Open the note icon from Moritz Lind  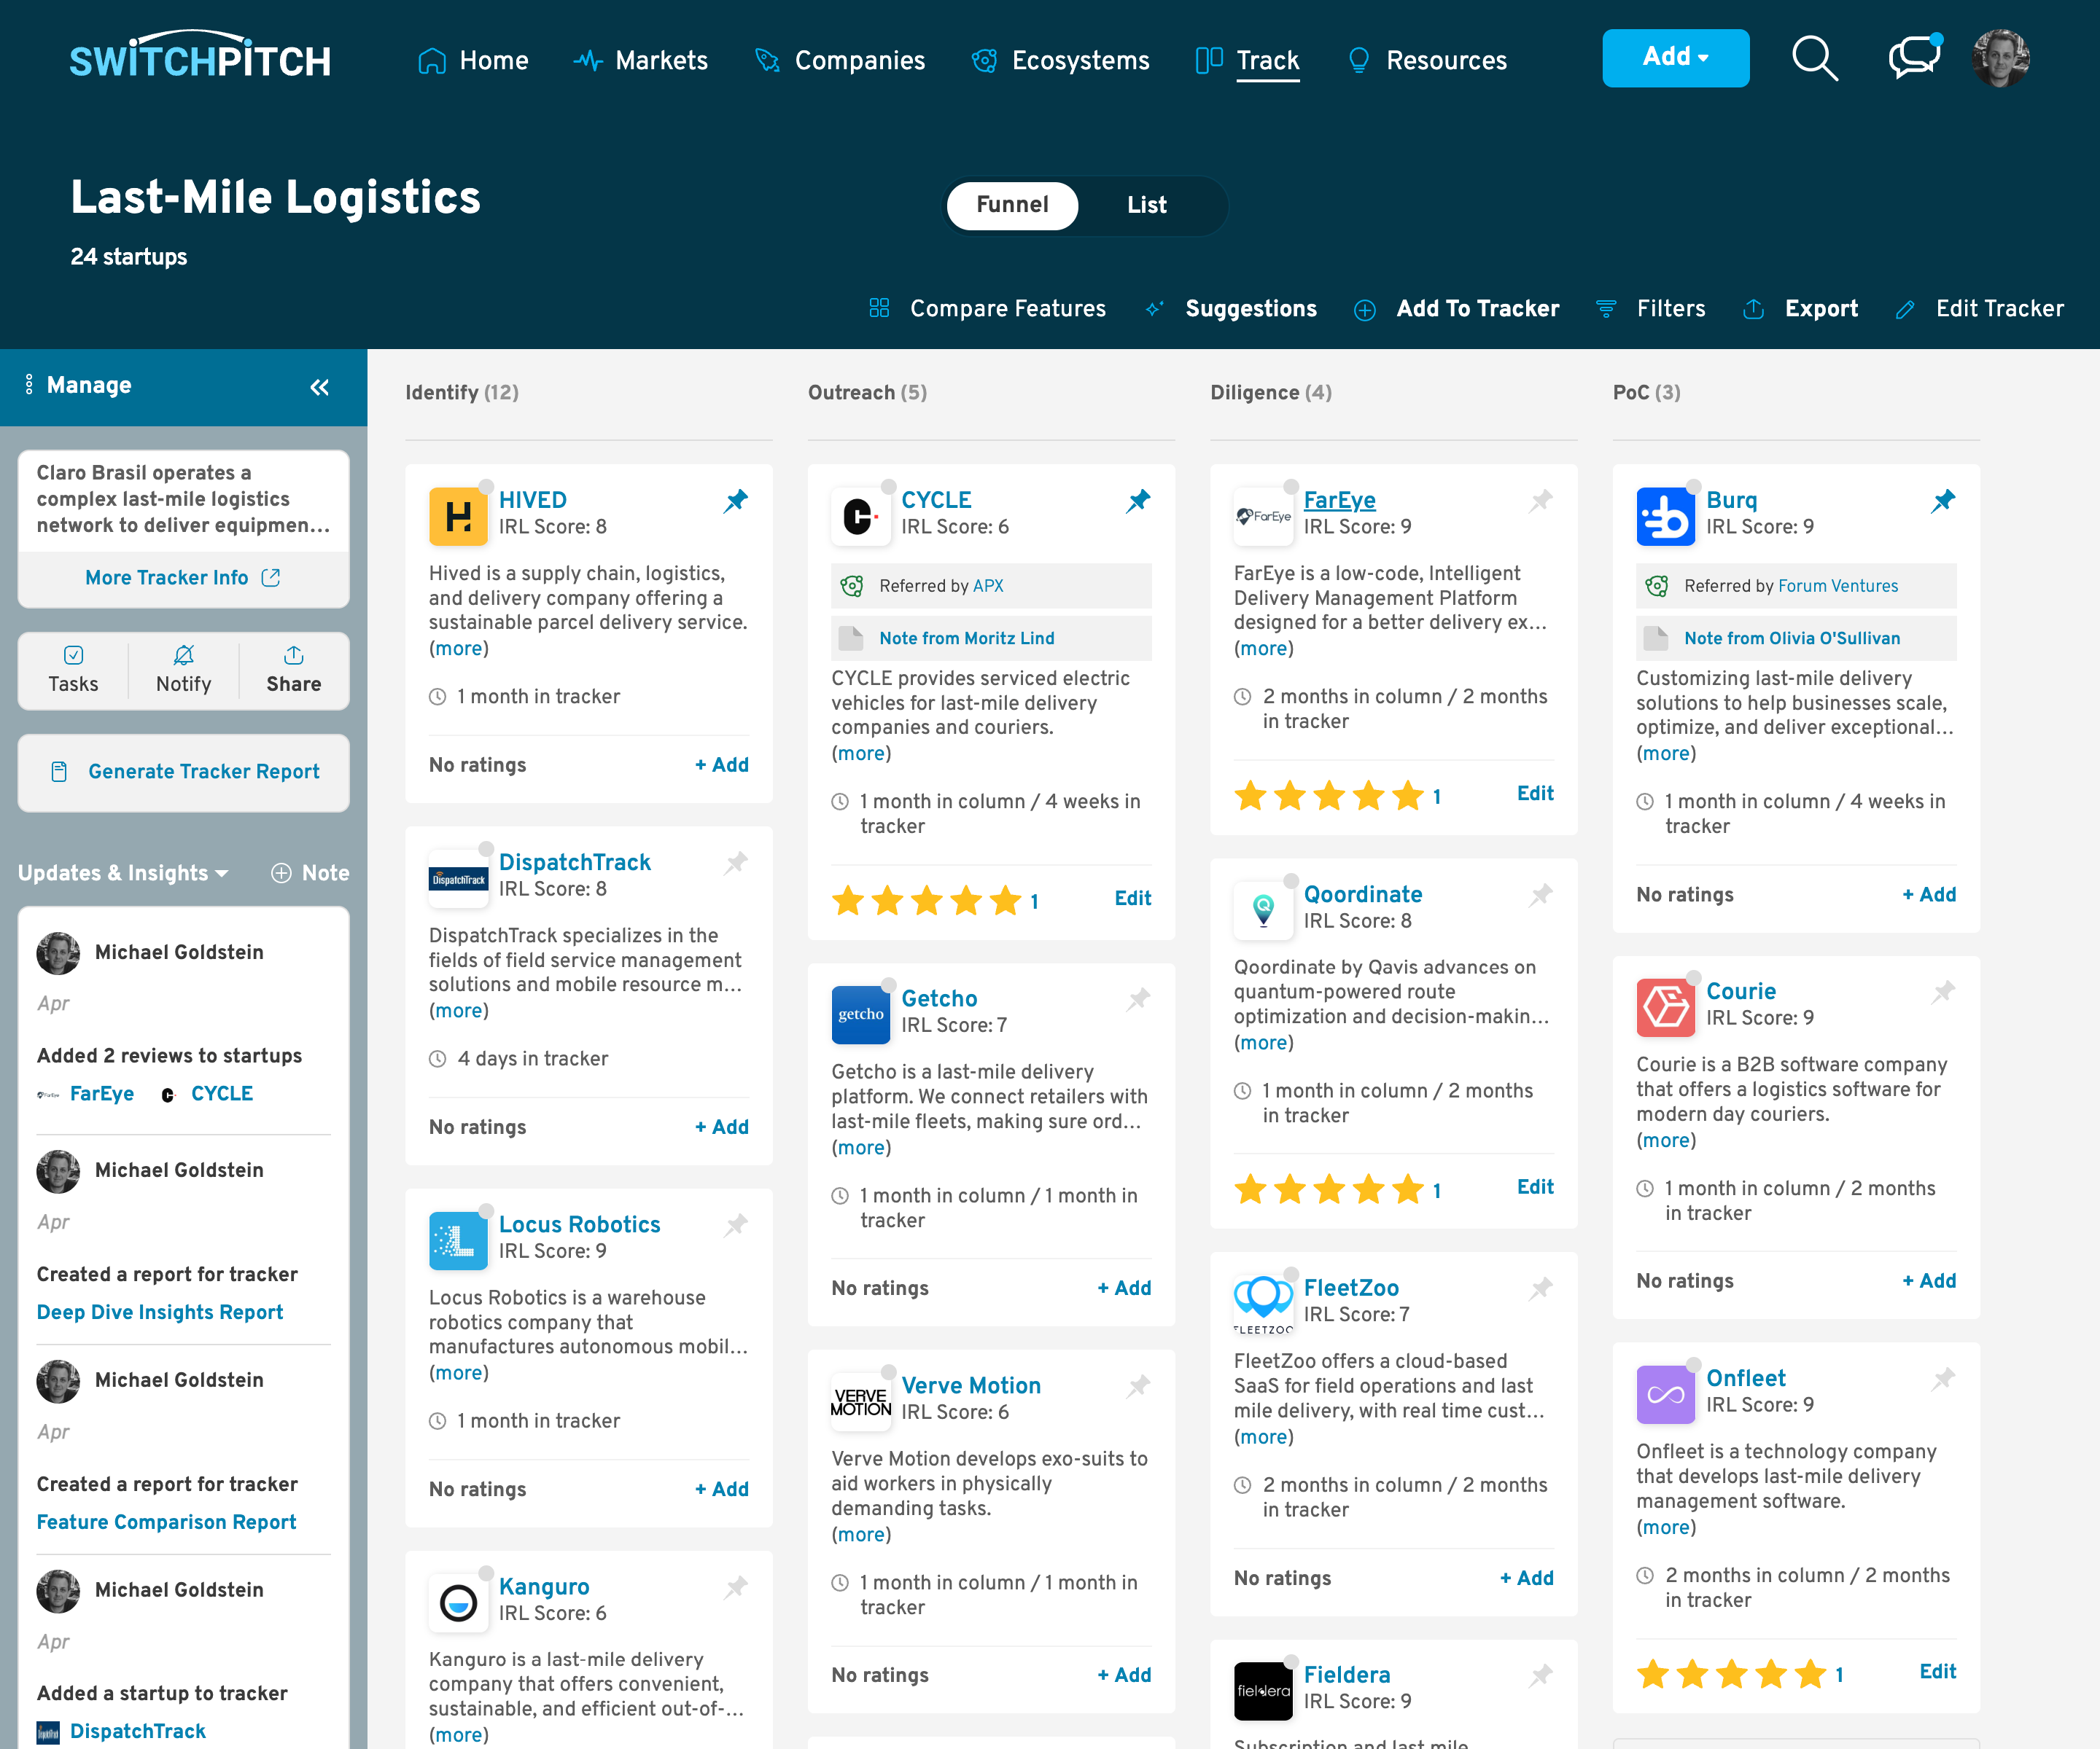pyautogui.click(x=851, y=638)
